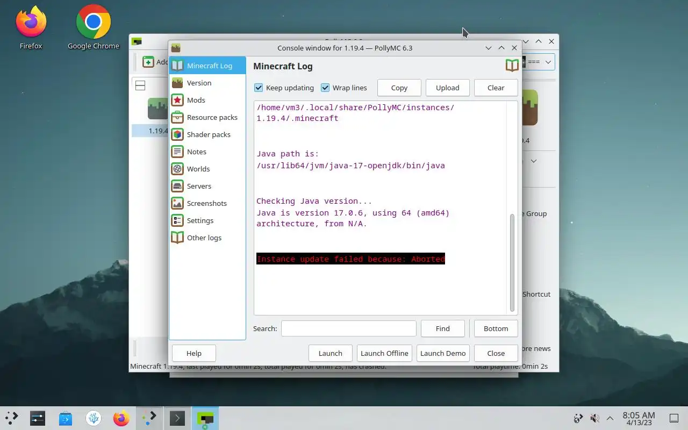Click the Settings checklist icon

pyautogui.click(x=177, y=220)
